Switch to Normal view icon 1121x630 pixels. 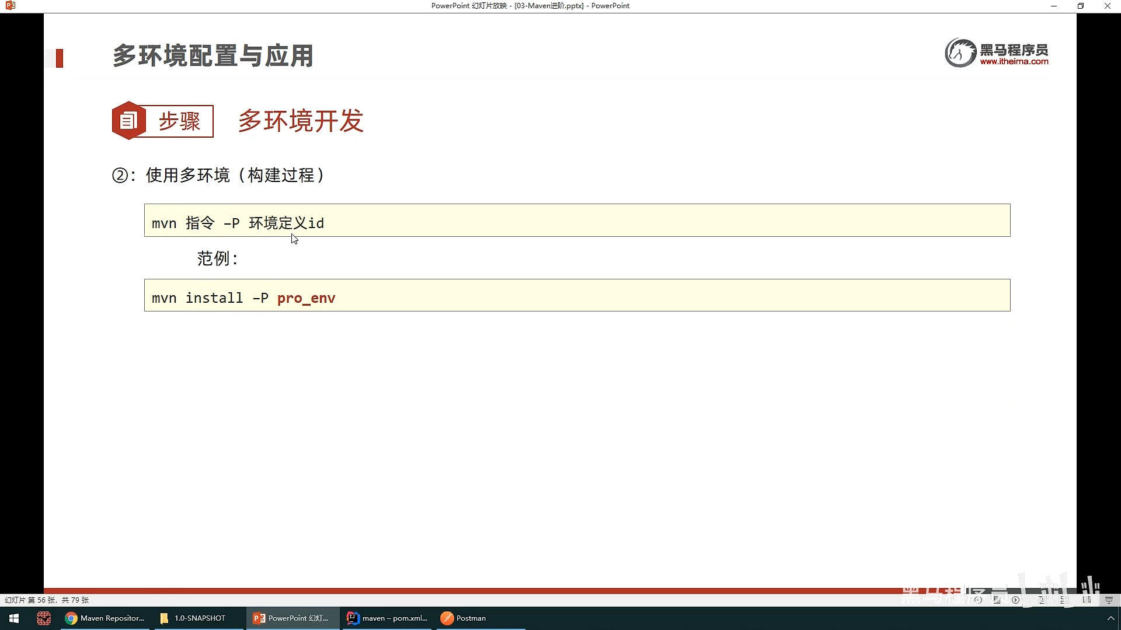pyautogui.click(x=1042, y=600)
